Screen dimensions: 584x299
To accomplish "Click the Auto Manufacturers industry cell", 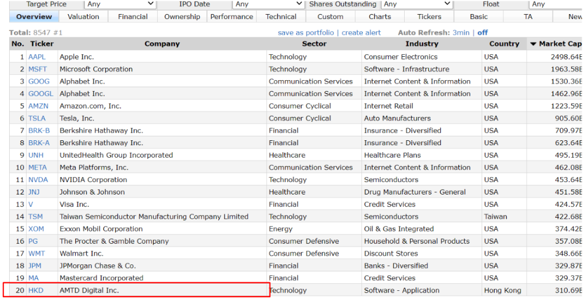I will click(x=421, y=119).
